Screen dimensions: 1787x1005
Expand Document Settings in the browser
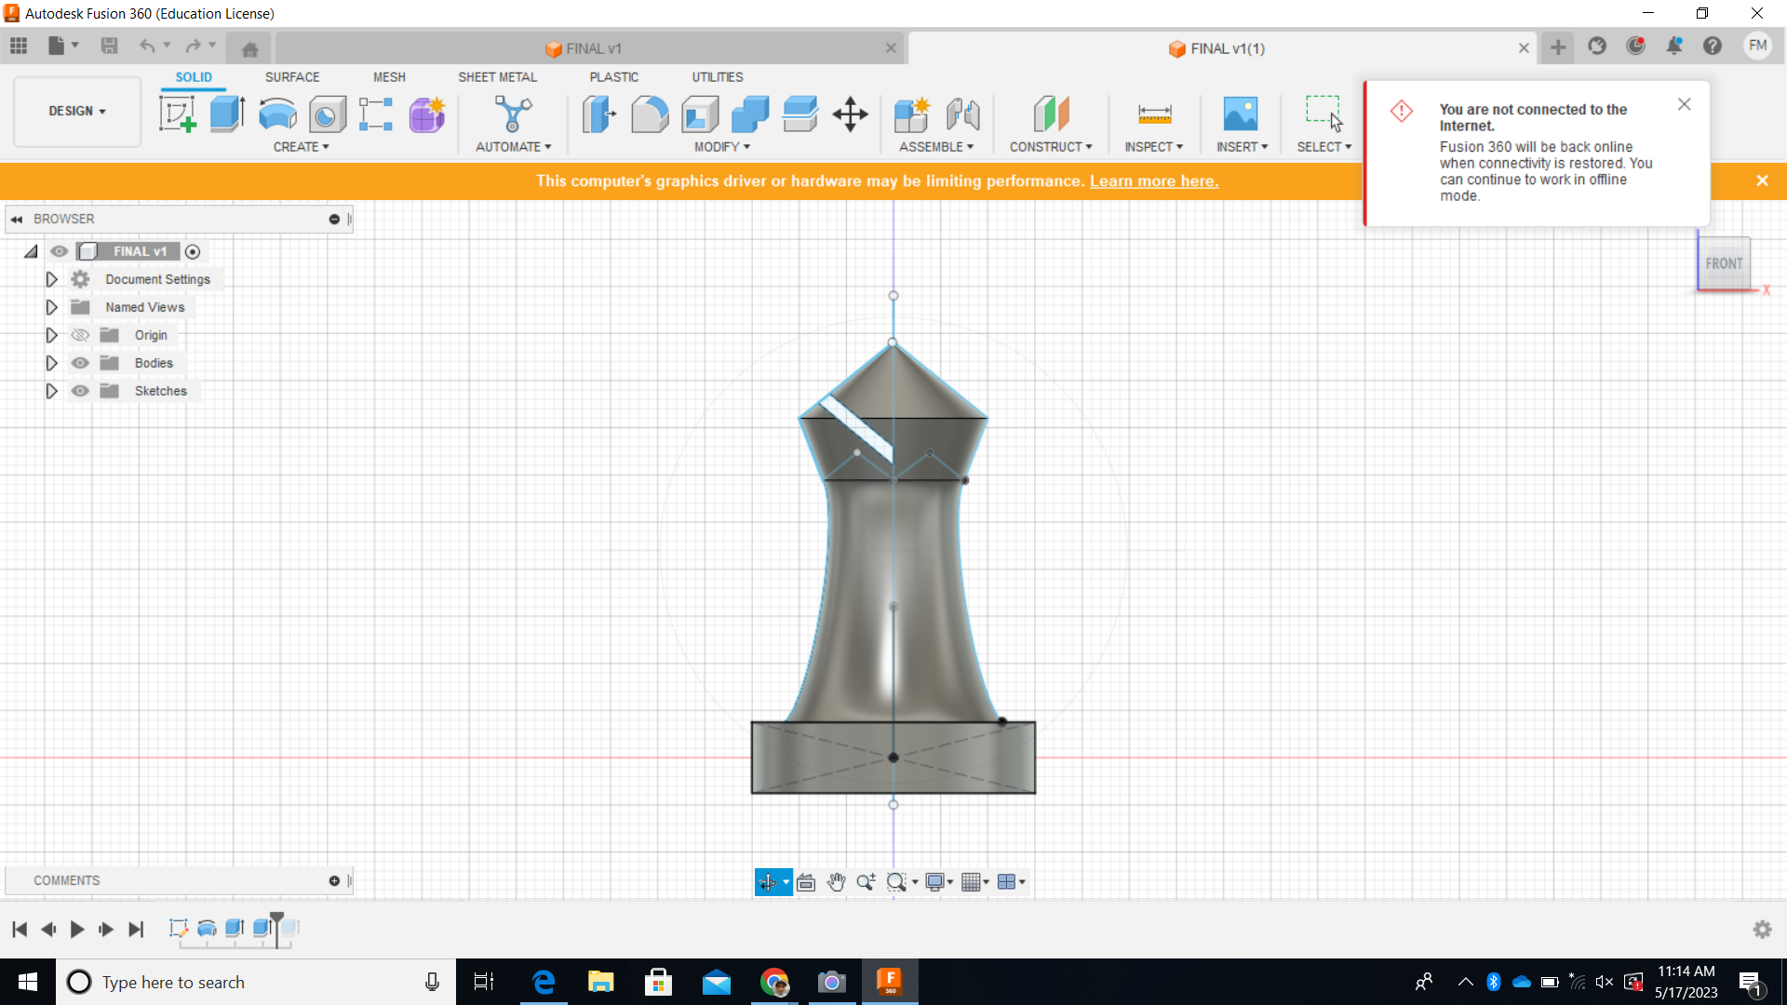51,278
